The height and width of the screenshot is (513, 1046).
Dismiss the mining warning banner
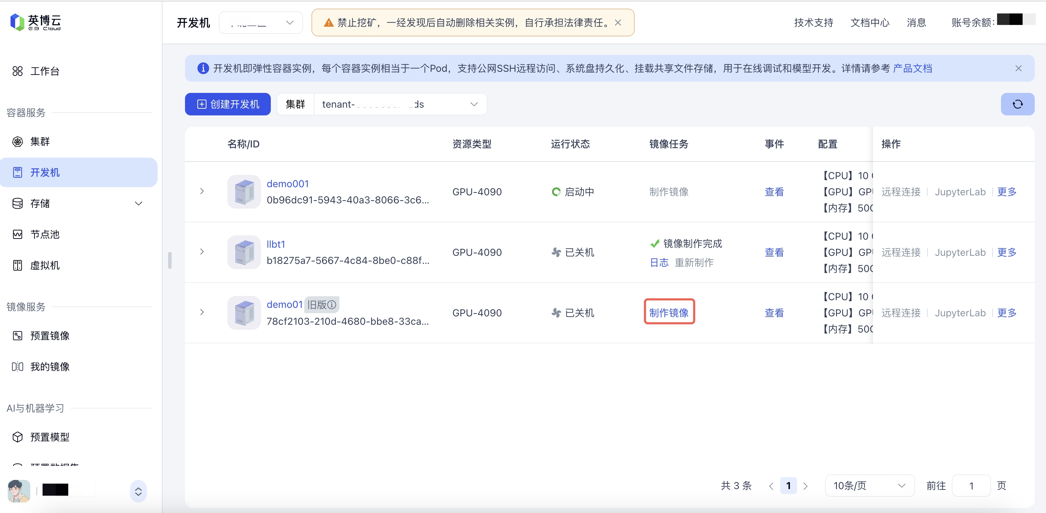(618, 23)
